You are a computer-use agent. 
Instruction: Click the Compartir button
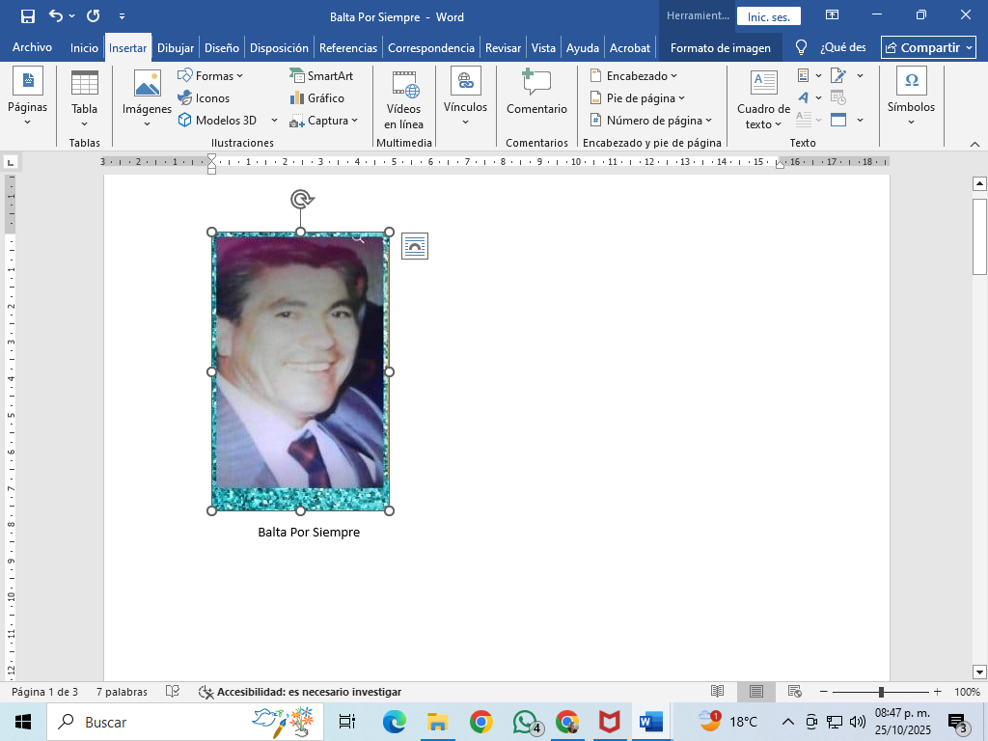(927, 47)
